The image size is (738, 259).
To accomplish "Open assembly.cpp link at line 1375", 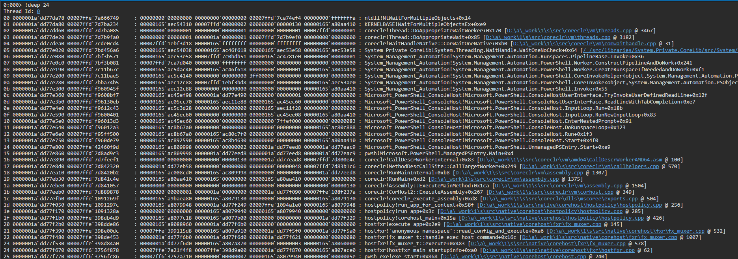I will [x=495, y=179].
